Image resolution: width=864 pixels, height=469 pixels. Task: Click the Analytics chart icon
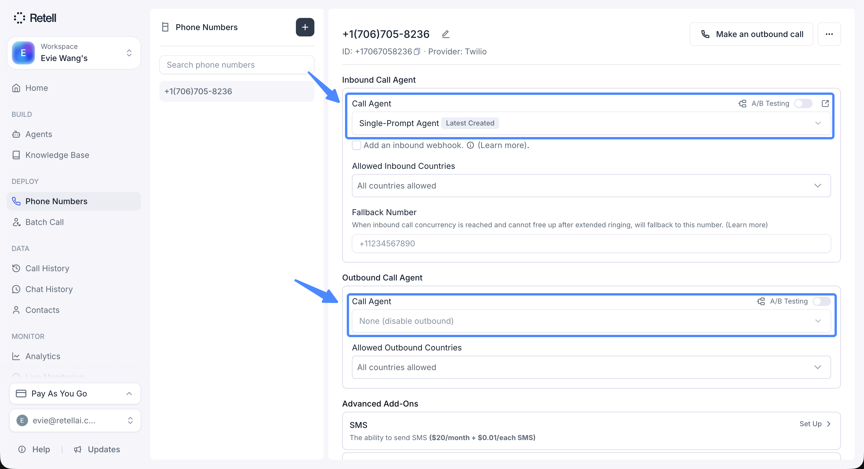point(16,356)
